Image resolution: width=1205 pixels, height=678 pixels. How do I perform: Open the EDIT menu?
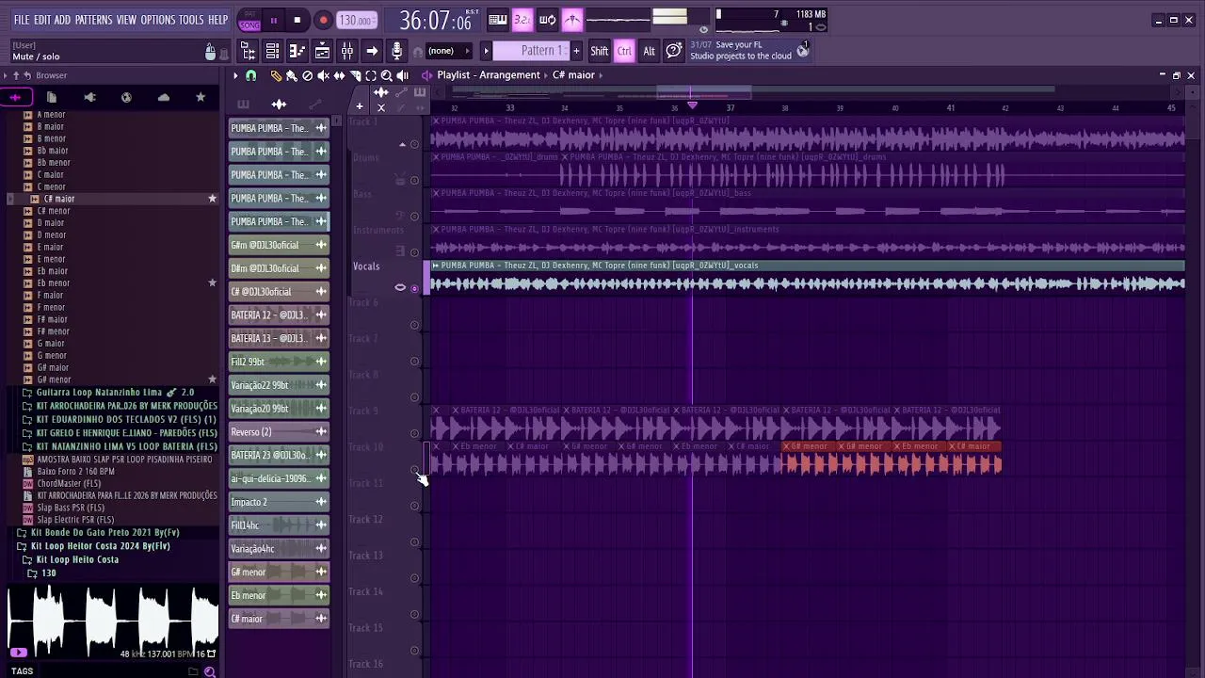point(42,20)
